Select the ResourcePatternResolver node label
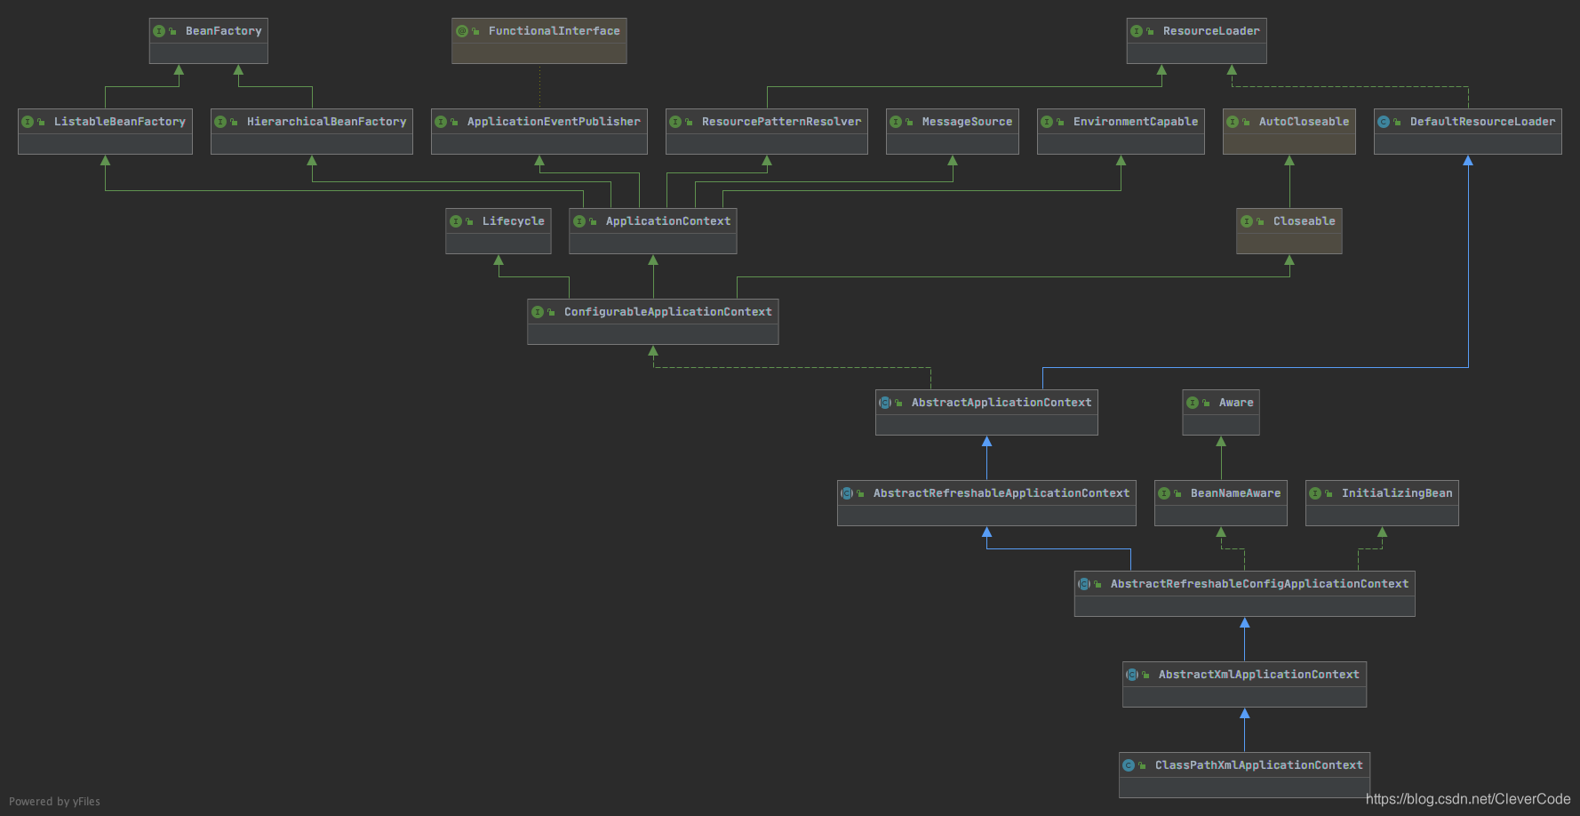1580x816 pixels. point(782,122)
